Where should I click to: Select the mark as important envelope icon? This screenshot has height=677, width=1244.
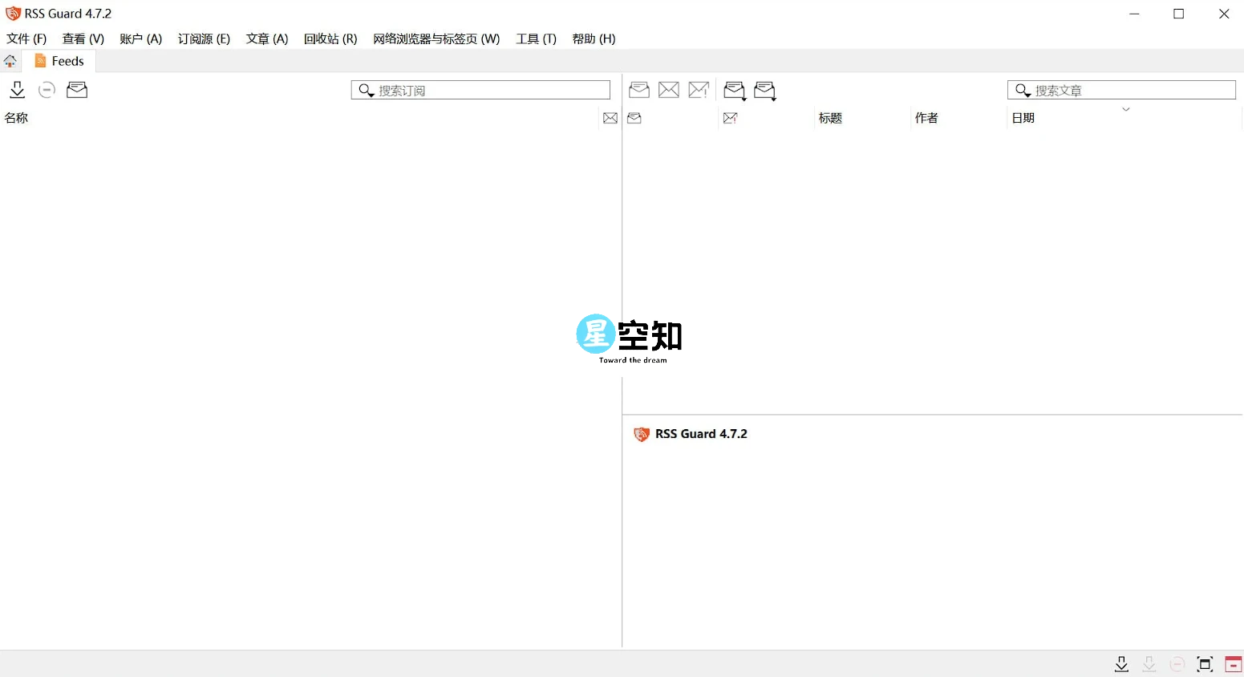699,90
